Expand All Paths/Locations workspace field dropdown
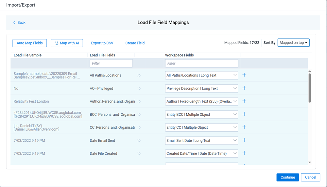Viewport: 327px width, 187px height. [x=201, y=75]
